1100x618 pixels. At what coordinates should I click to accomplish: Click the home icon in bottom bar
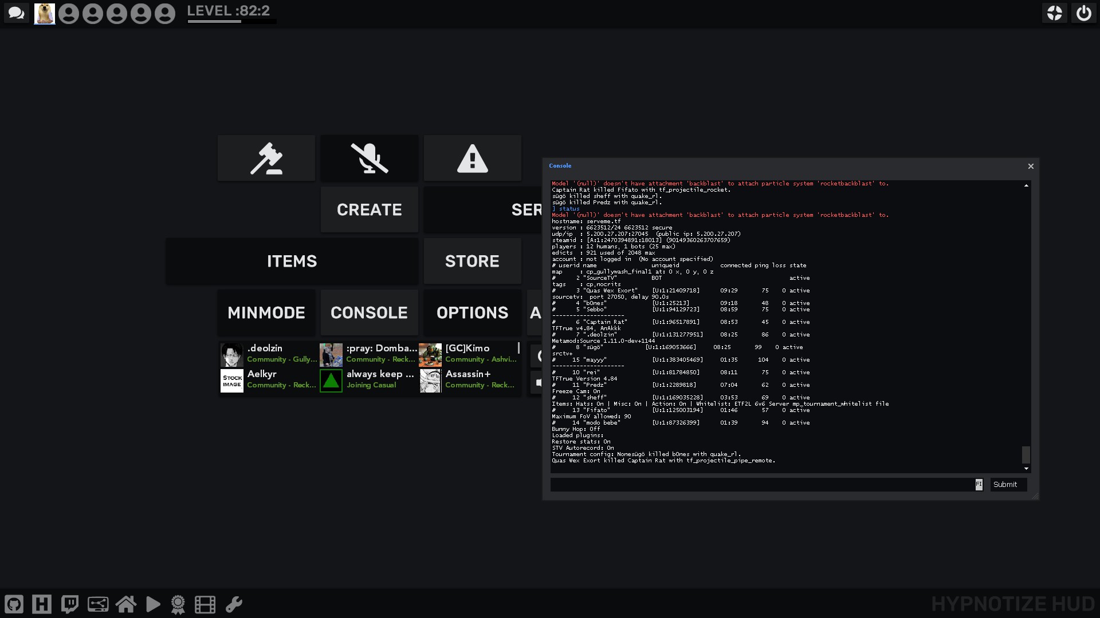point(126,604)
